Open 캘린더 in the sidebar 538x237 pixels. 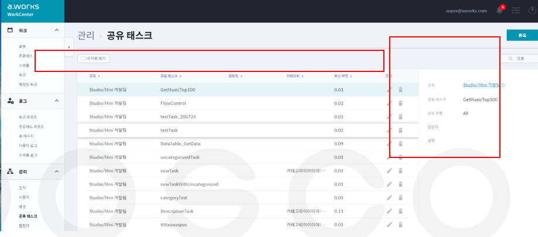[x=23, y=226]
